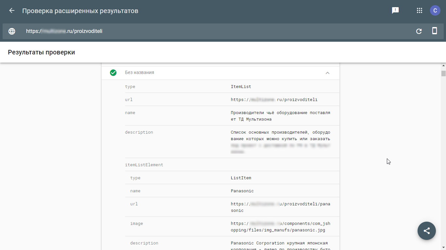446x250 pixels.
Task: Select the ItemList type value
Action: point(241,87)
